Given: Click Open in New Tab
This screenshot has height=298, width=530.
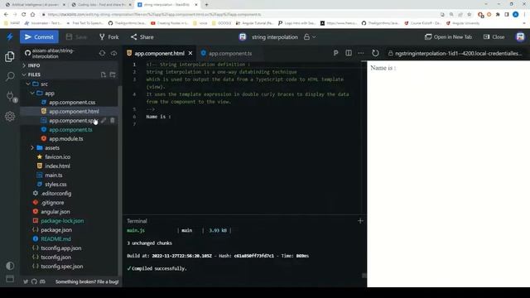Looking at the screenshot, I should click(448, 36).
